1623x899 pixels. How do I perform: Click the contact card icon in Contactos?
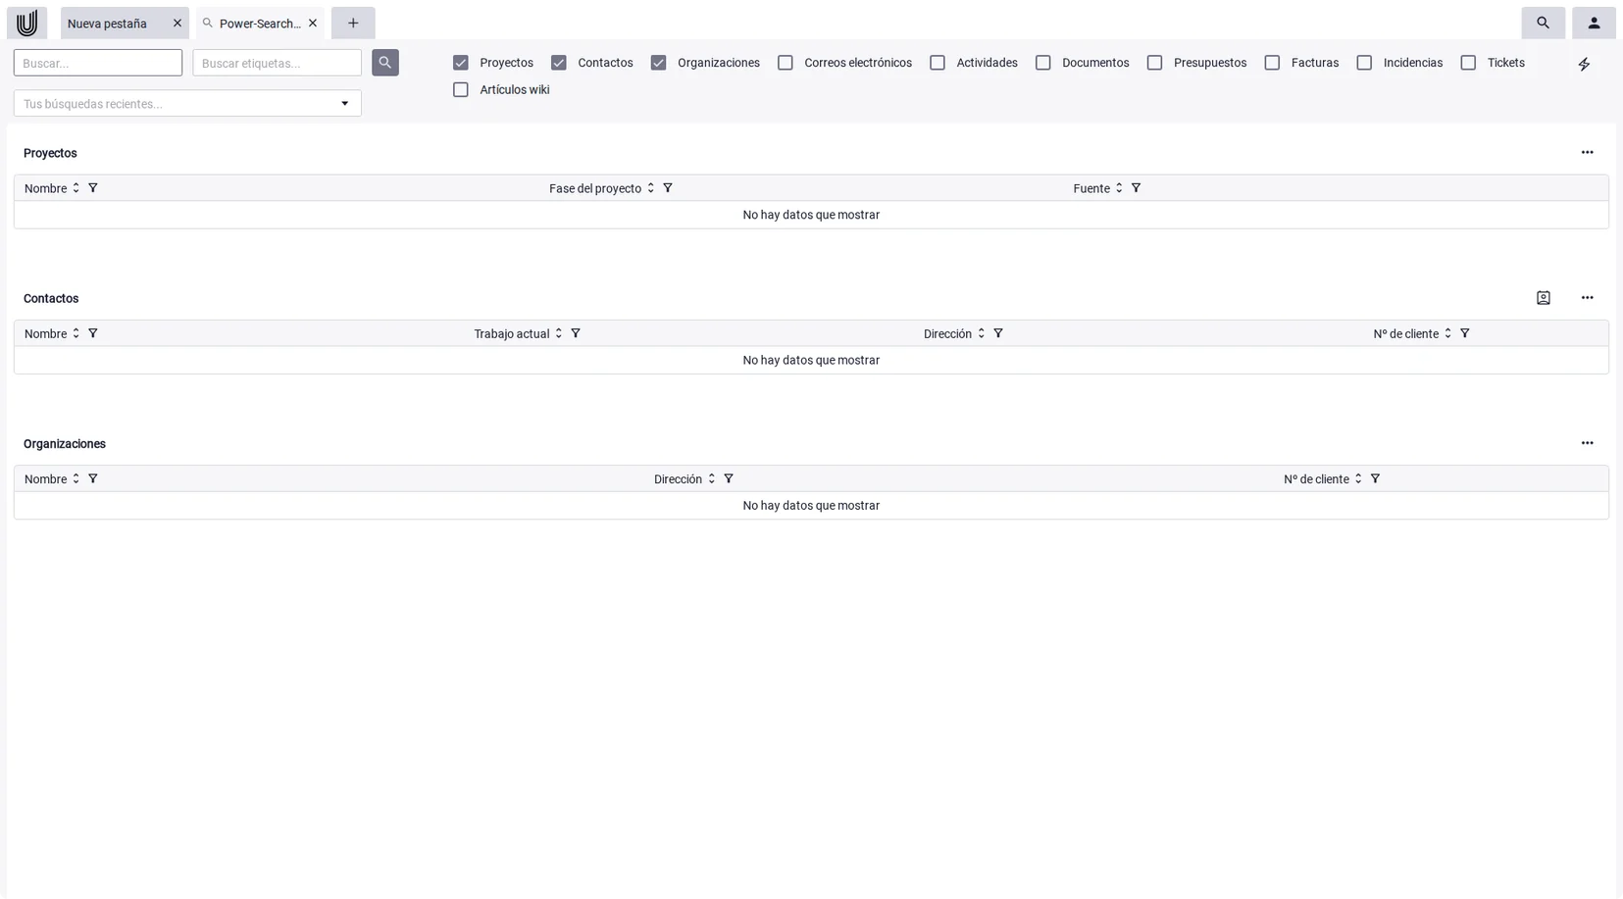1544,298
